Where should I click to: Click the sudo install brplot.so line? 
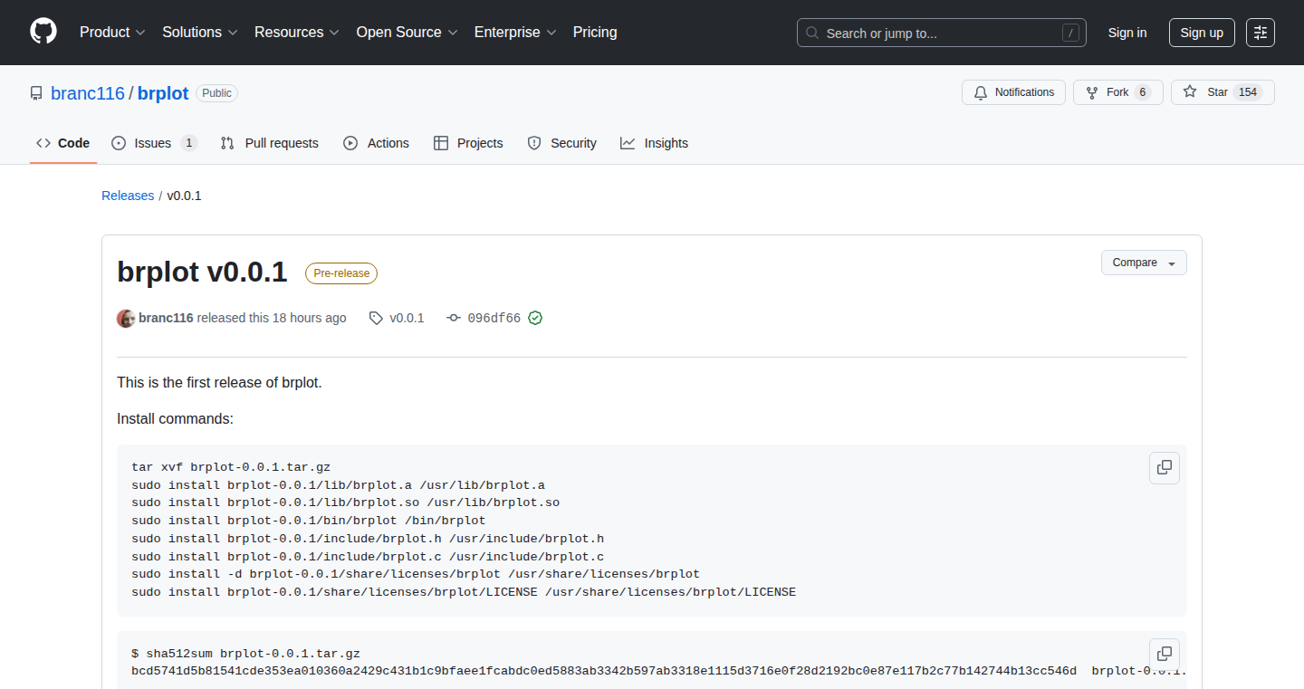click(x=345, y=502)
